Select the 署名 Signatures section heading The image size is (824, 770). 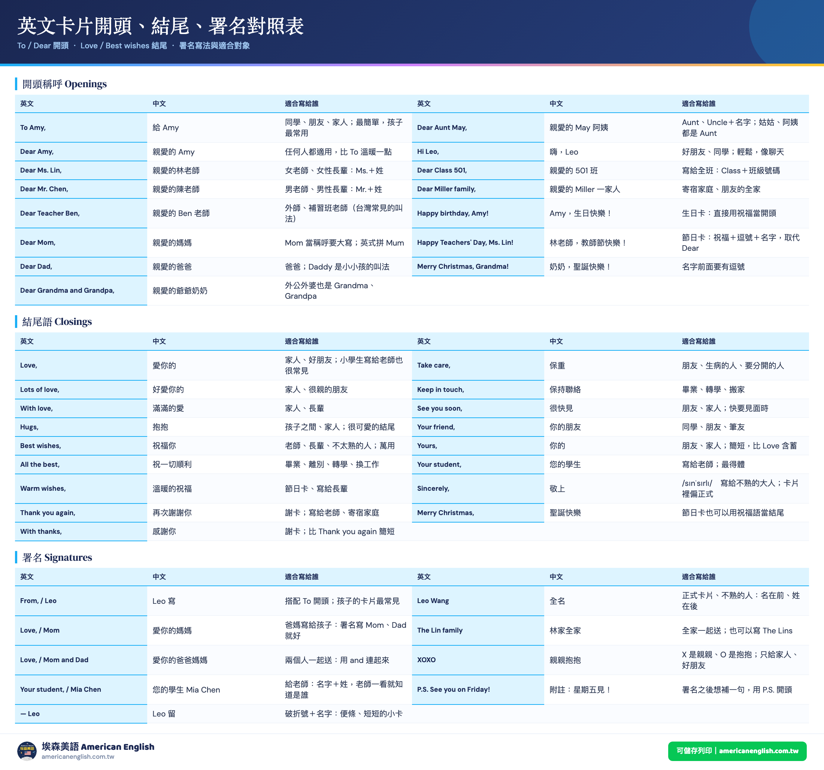pos(57,557)
